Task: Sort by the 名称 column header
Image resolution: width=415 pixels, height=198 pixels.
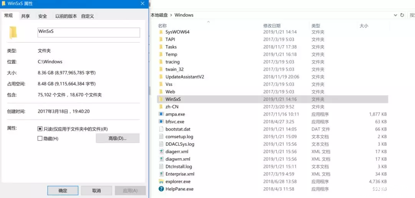Action: point(162,26)
